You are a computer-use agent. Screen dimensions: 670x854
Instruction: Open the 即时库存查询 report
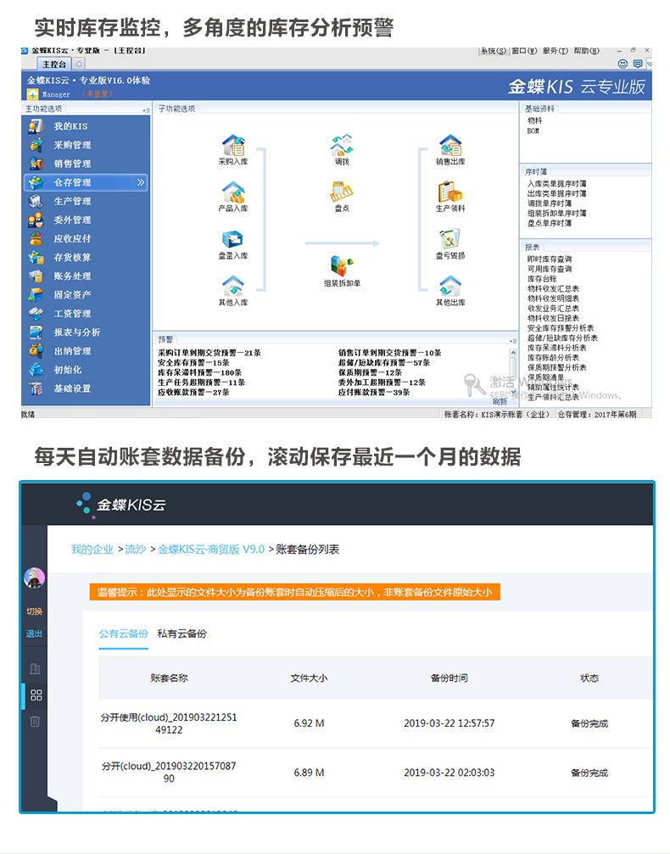coord(549,260)
